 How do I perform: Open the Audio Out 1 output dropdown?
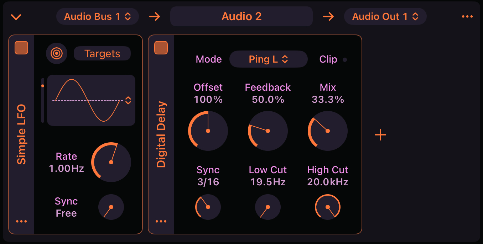pos(385,16)
